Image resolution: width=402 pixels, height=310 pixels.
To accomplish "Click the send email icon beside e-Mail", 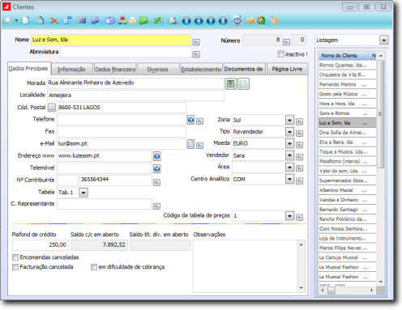I will coord(190,144).
